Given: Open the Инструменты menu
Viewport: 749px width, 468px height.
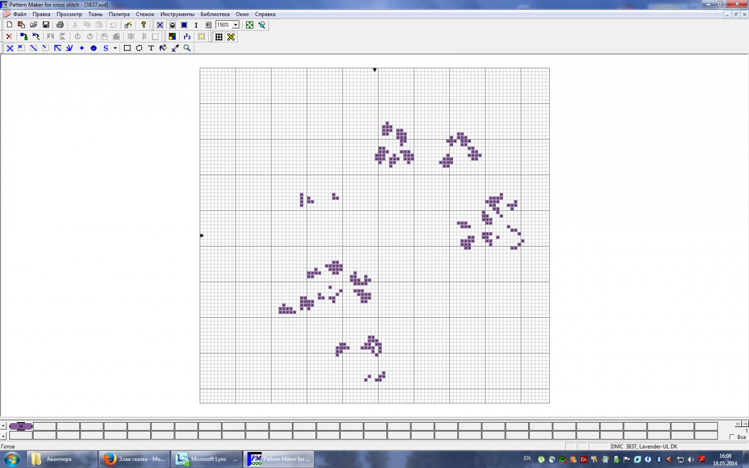Looking at the screenshot, I should pos(177,14).
